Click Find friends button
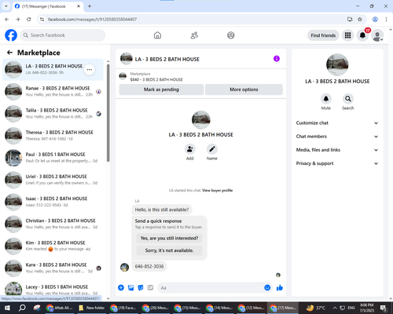Viewport: 393px width, 314px height. click(323, 35)
